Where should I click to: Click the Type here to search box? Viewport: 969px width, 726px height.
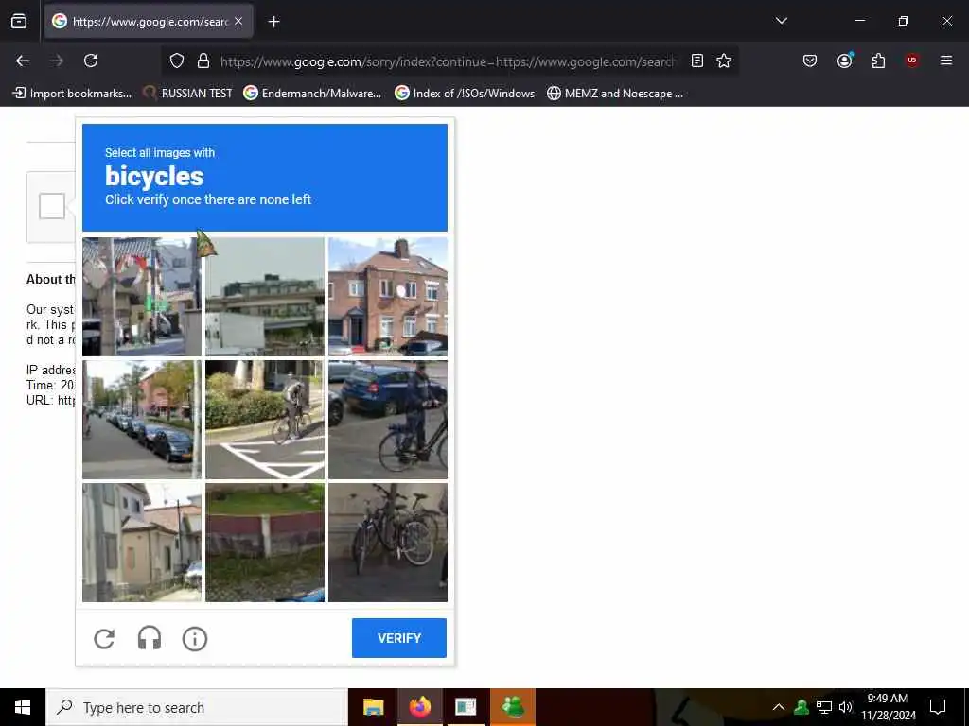[197, 707]
